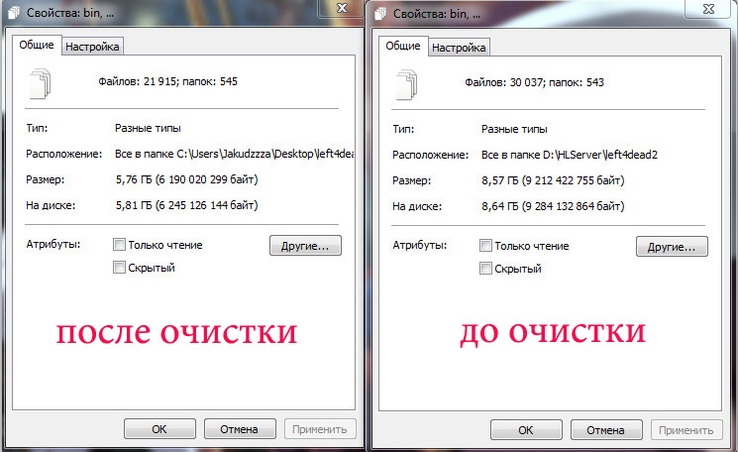
Task: Switch to 'Настройка' tab in right dialog
Action: coord(459,48)
